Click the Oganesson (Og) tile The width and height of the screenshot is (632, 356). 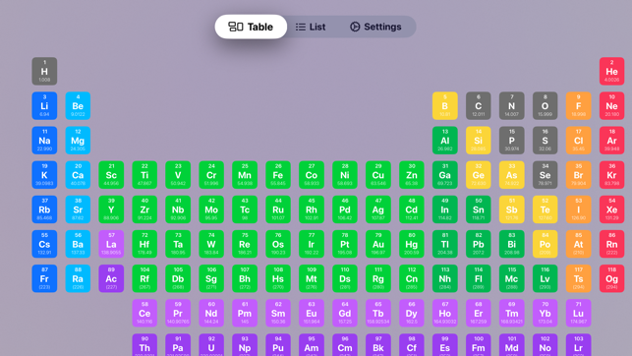coord(611,278)
